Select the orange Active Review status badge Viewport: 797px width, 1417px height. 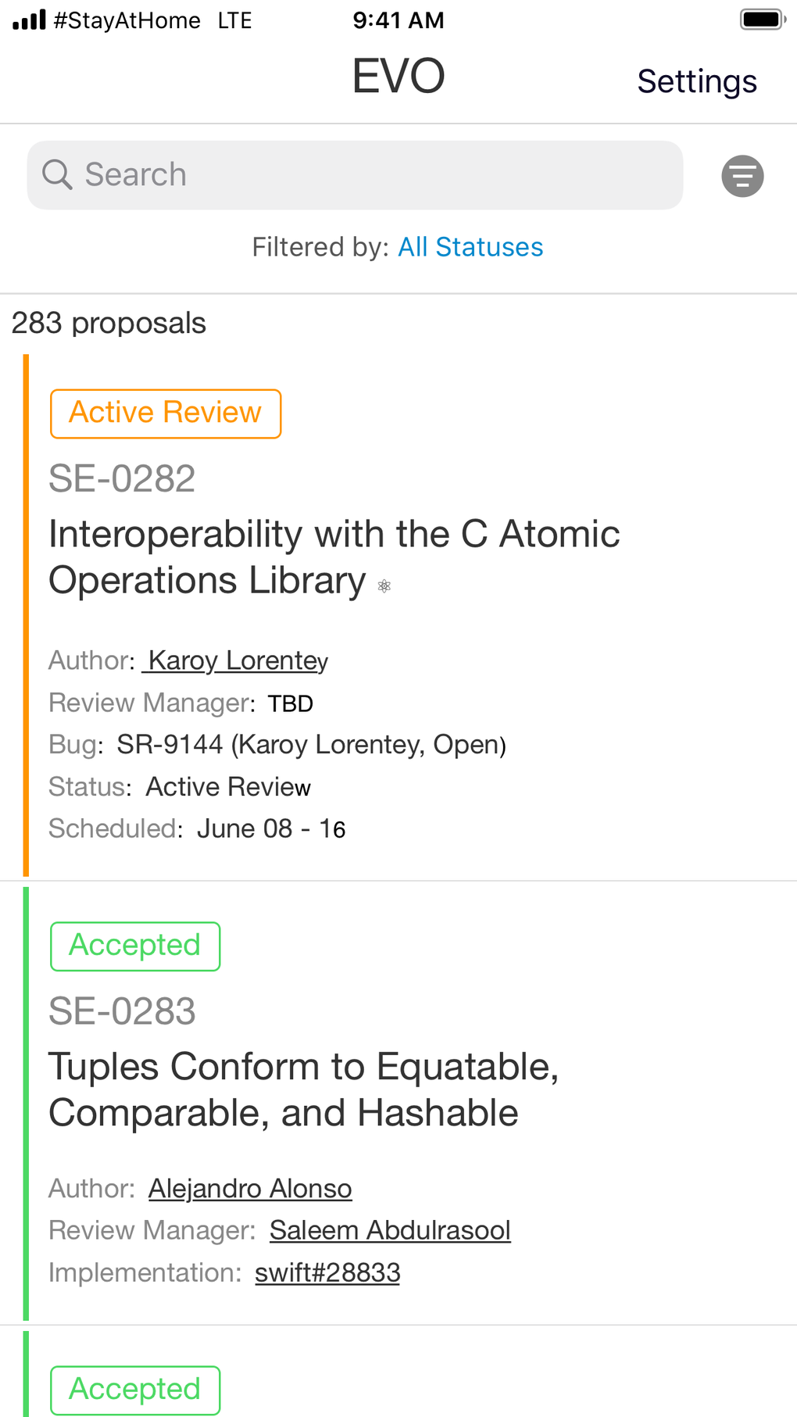[x=166, y=413]
